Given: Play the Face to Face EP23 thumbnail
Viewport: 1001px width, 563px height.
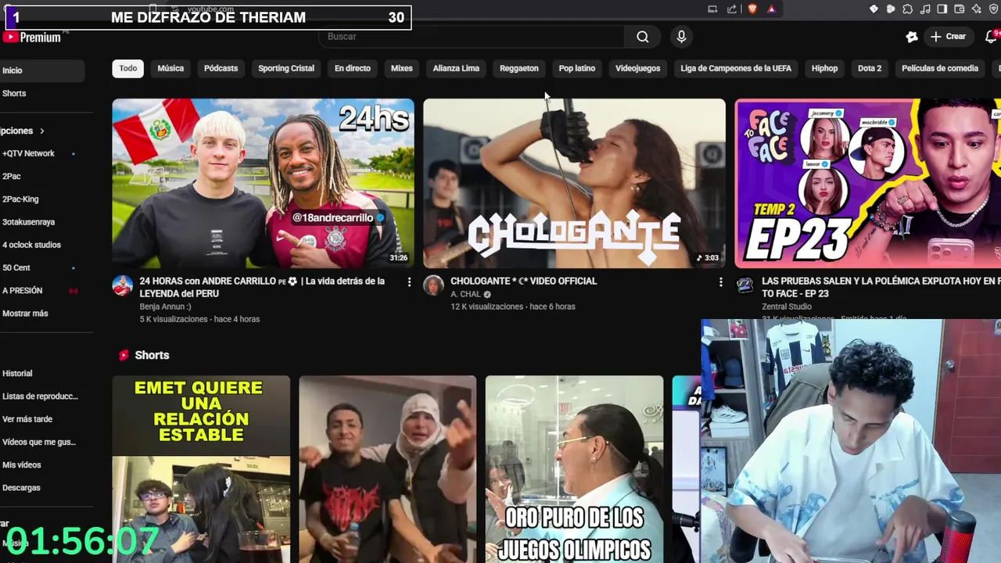Looking at the screenshot, I should (867, 183).
